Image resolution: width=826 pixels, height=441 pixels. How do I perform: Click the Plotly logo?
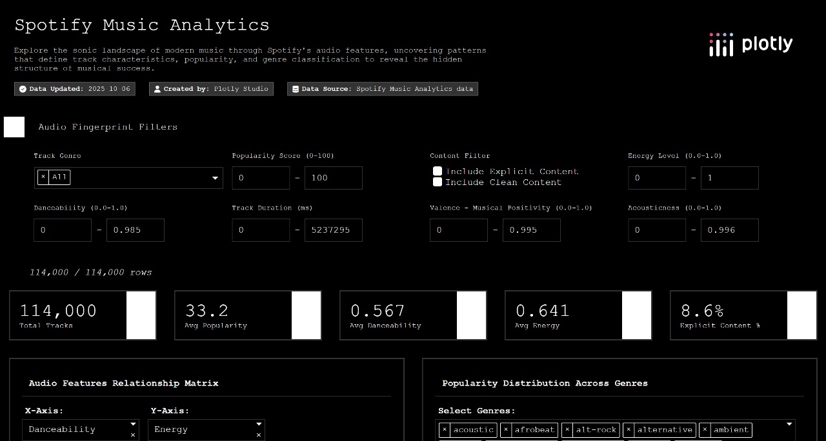pos(750,44)
